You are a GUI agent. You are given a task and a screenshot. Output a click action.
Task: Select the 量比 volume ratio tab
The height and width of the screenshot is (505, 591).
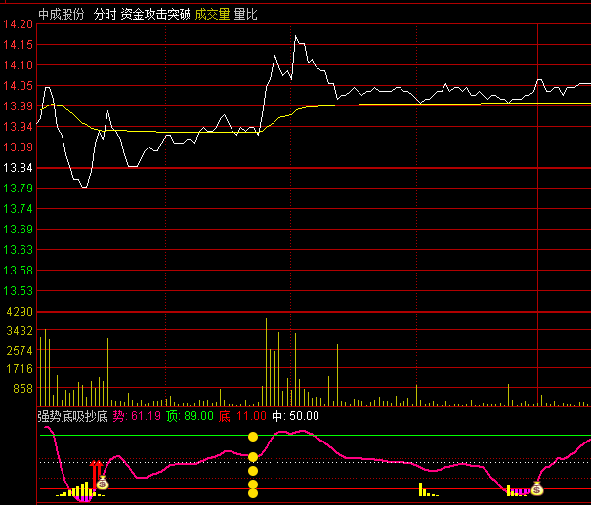click(246, 15)
